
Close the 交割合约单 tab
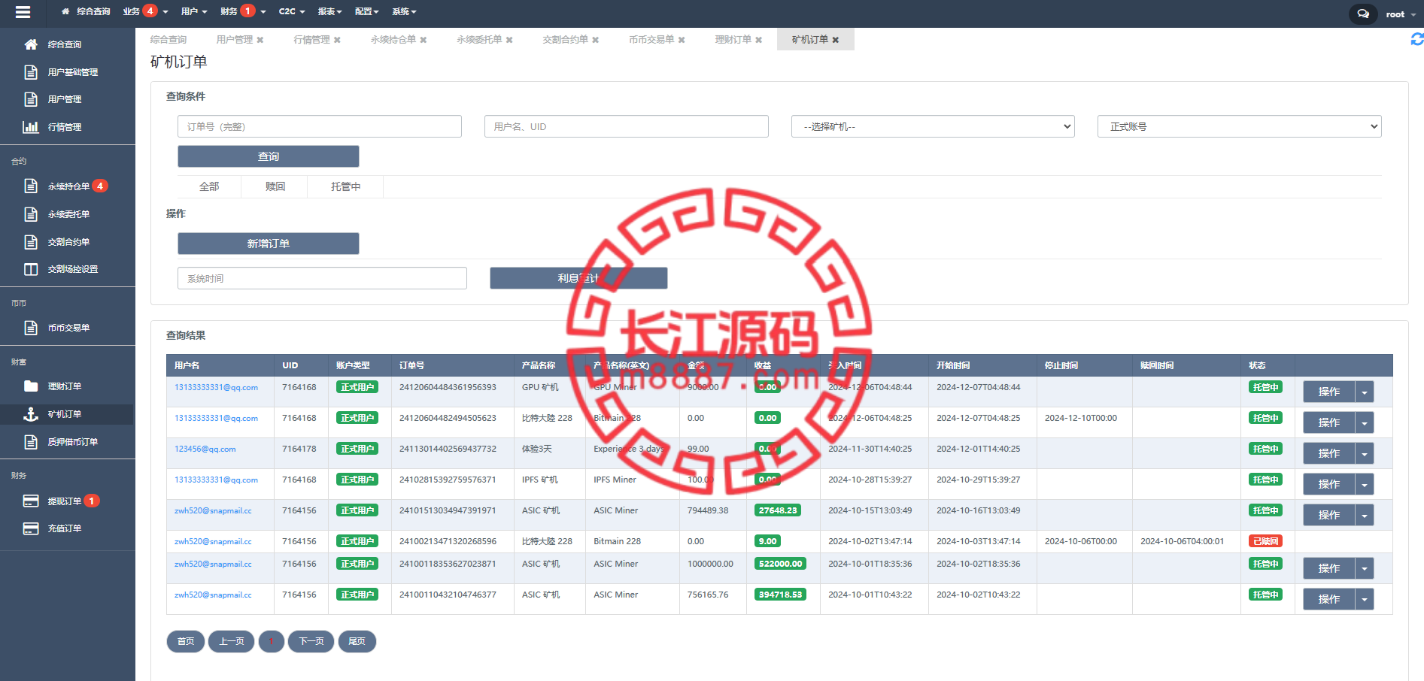click(596, 40)
